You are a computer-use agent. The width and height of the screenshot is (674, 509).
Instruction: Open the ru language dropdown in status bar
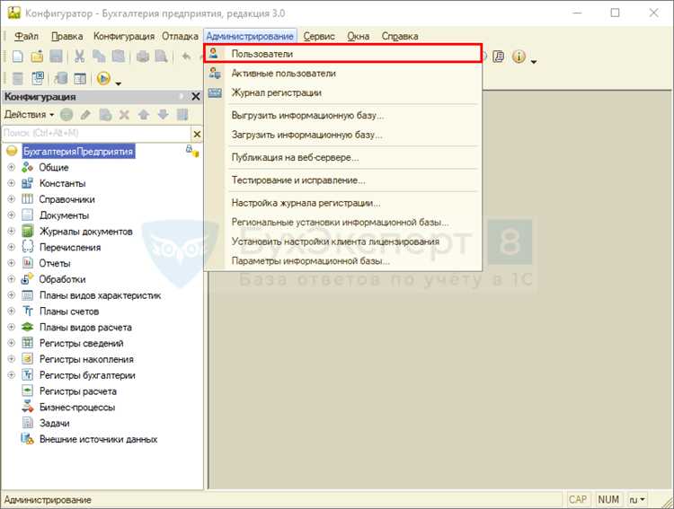coord(637,499)
